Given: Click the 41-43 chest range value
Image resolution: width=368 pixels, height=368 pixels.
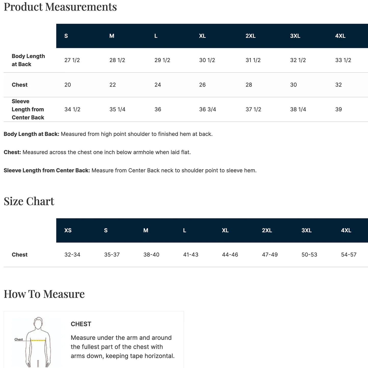Looking at the screenshot, I should coord(191,255).
